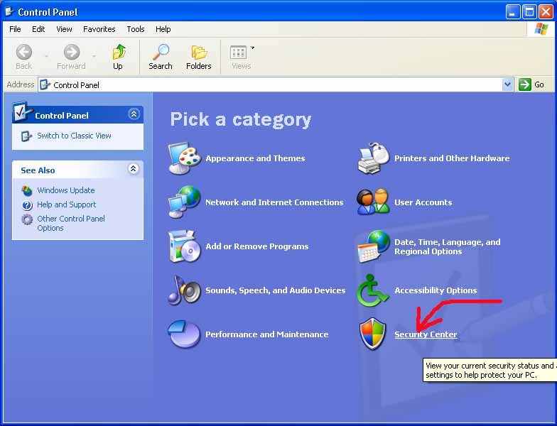557x426 pixels.
Task: Click the Control Panel icon in address bar
Action: 45,85
